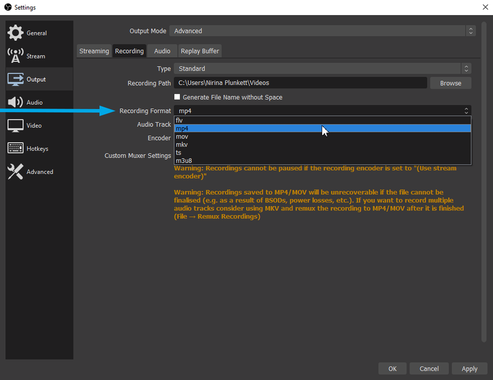Open Hotkeys keyboard icon

tap(15, 148)
